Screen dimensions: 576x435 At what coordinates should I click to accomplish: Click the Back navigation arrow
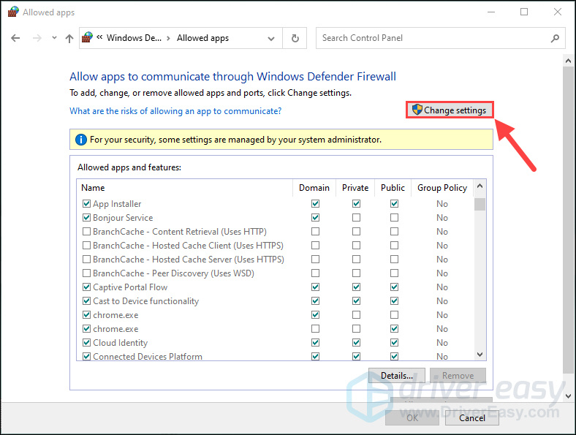16,39
